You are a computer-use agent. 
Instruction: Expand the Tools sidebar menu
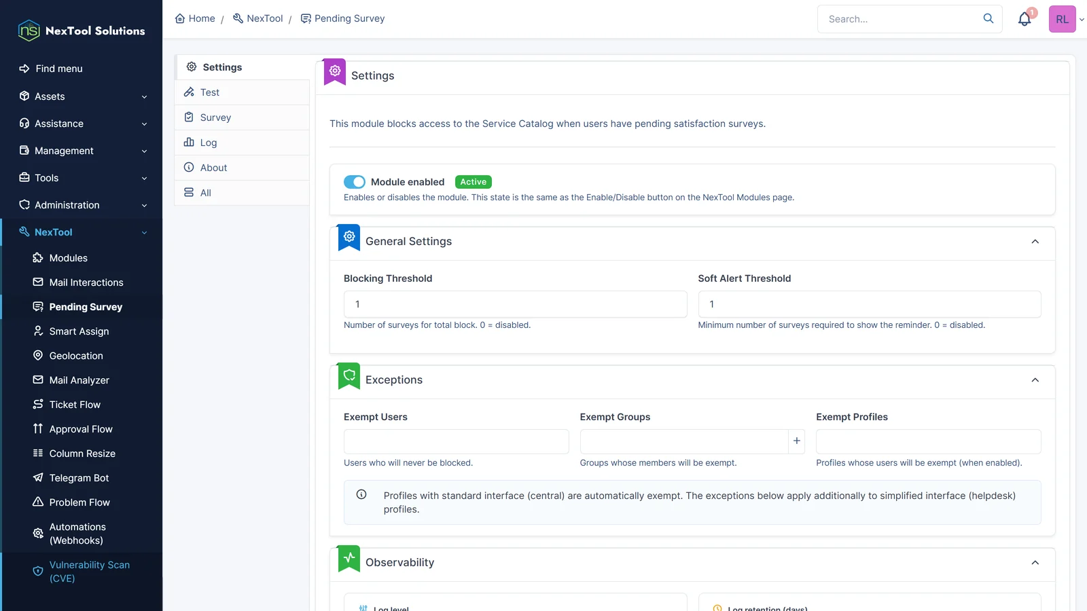pyautogui.click(x=82, y=178)
